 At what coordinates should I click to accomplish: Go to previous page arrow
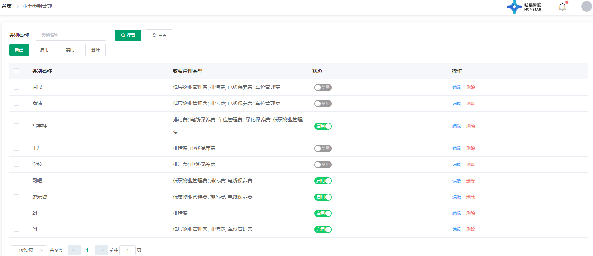(x=74, y=250)
